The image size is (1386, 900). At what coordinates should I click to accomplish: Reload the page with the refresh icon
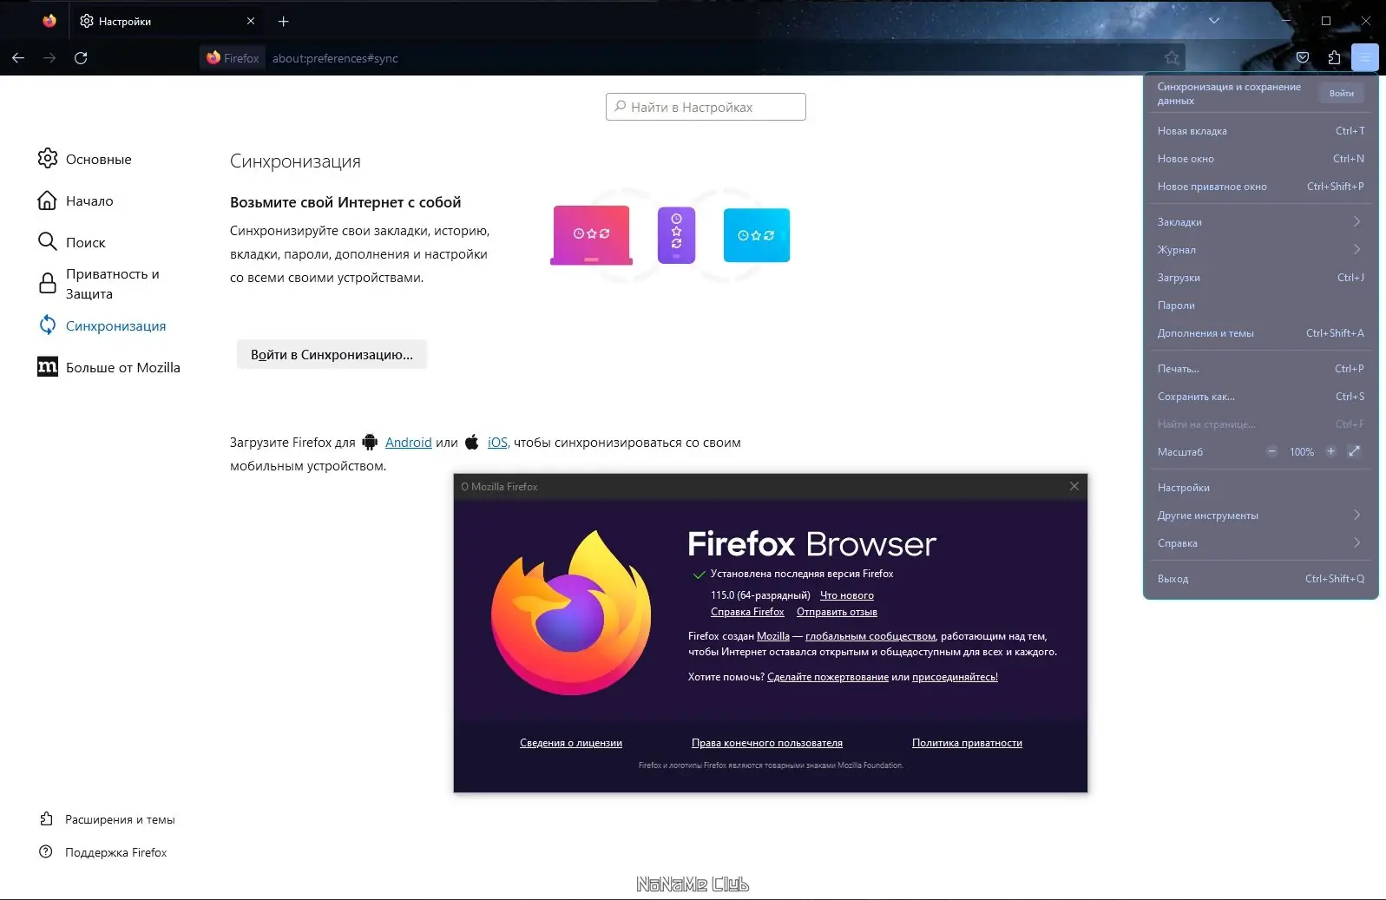click(x=81, y=58)
